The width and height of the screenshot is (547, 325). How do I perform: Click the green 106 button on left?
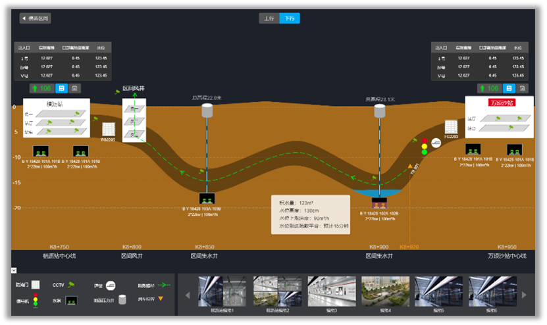pyautogui.click(x=41, y=88)
